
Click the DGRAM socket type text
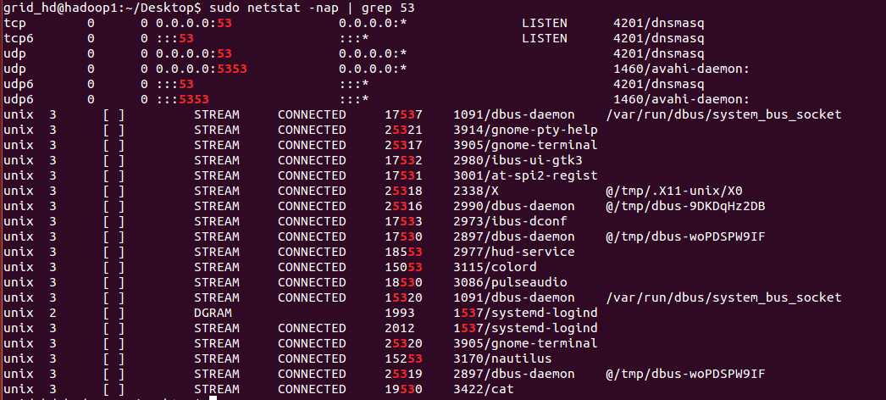point(213,313)
